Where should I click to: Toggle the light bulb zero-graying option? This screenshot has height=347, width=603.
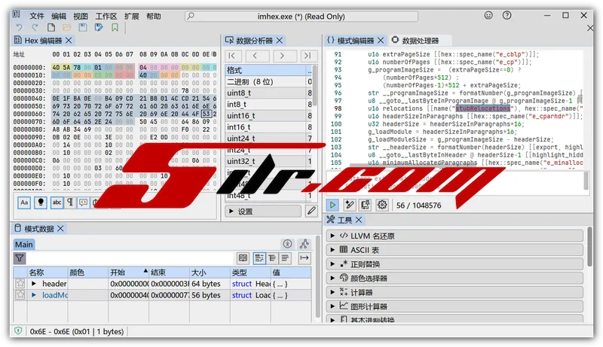[41, 202]
